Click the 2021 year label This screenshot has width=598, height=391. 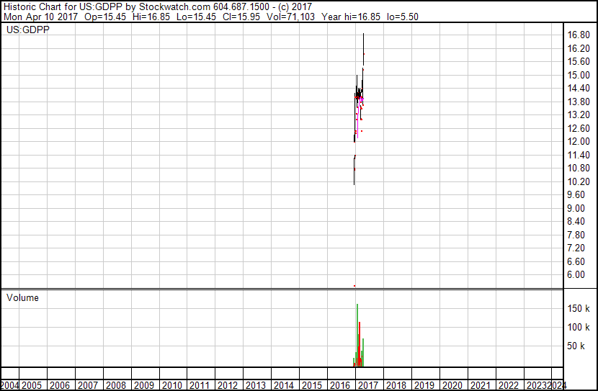click(x=480, y=385)
